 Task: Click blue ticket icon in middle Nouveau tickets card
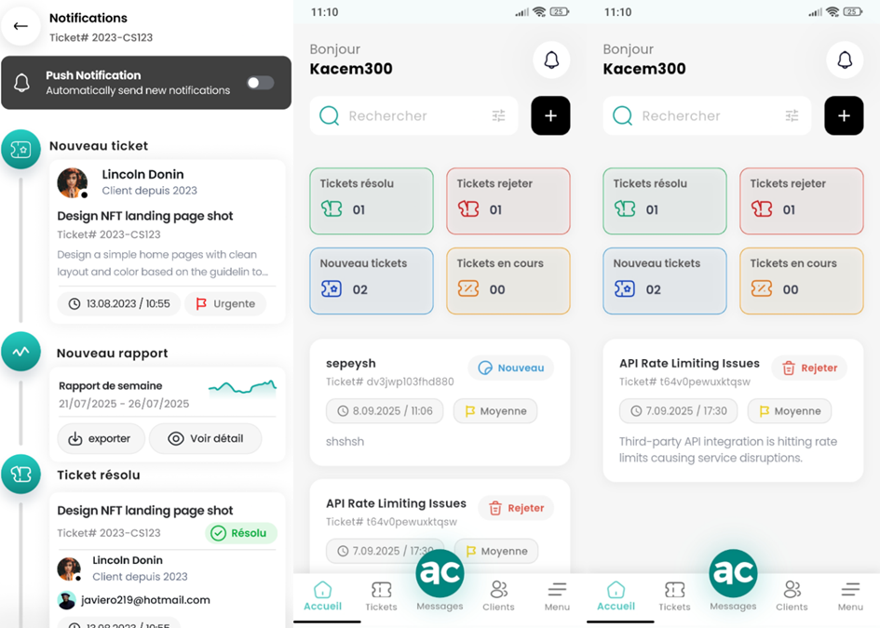(332, 288)
